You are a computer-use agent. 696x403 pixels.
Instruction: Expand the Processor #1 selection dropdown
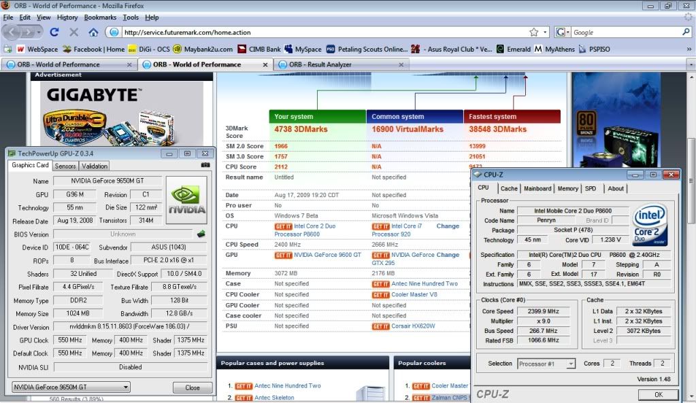(x=546, y=364)
